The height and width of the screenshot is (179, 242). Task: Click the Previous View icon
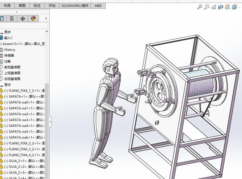pos(213,7)
